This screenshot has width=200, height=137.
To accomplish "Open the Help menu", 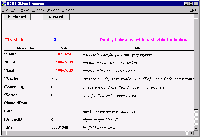I will (194, 10).
